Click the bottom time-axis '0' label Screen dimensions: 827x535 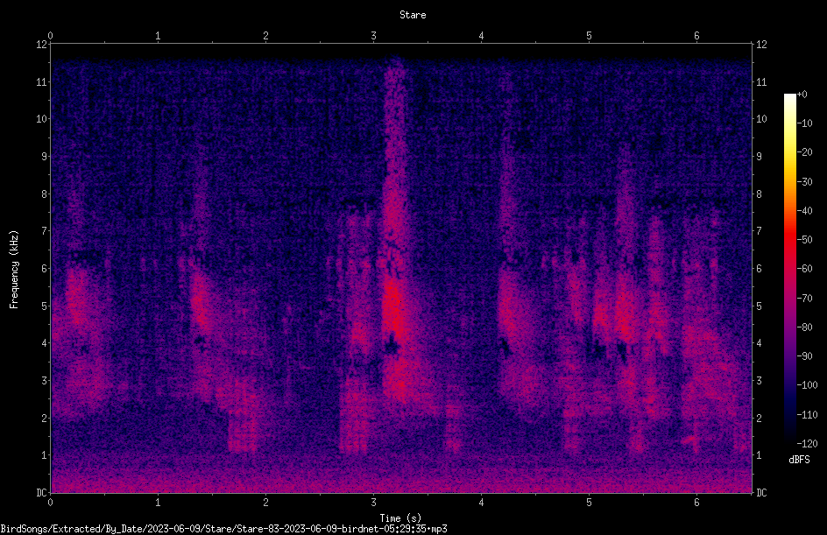(x=50, y=503)
